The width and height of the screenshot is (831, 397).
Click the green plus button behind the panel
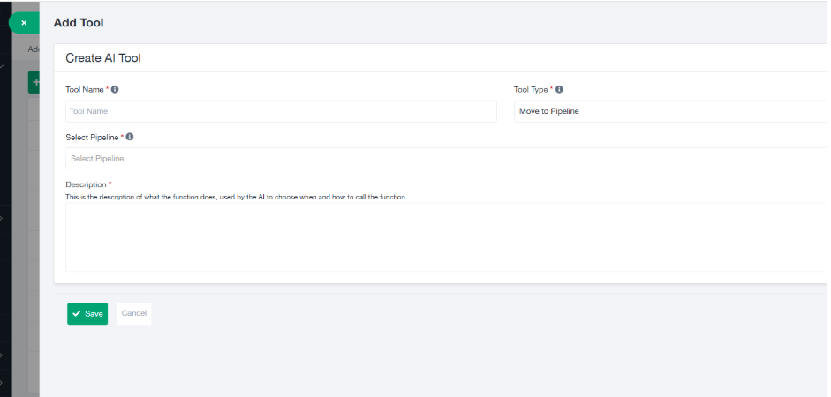34,82
